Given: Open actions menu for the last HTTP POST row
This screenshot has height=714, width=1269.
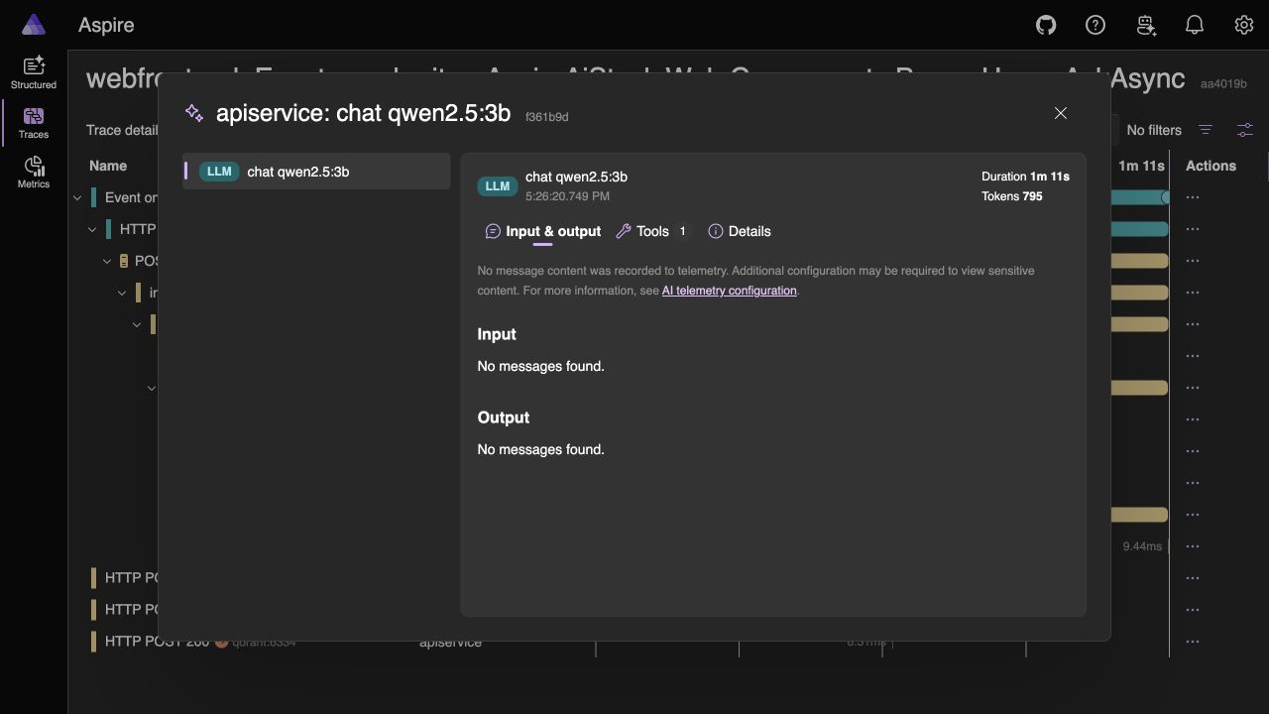Looking at the screenshot, I should [1193, 642].
